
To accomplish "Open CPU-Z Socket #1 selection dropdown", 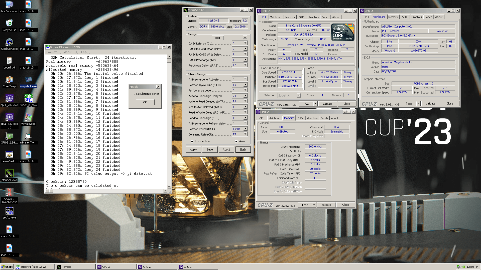I will point(299,95).
